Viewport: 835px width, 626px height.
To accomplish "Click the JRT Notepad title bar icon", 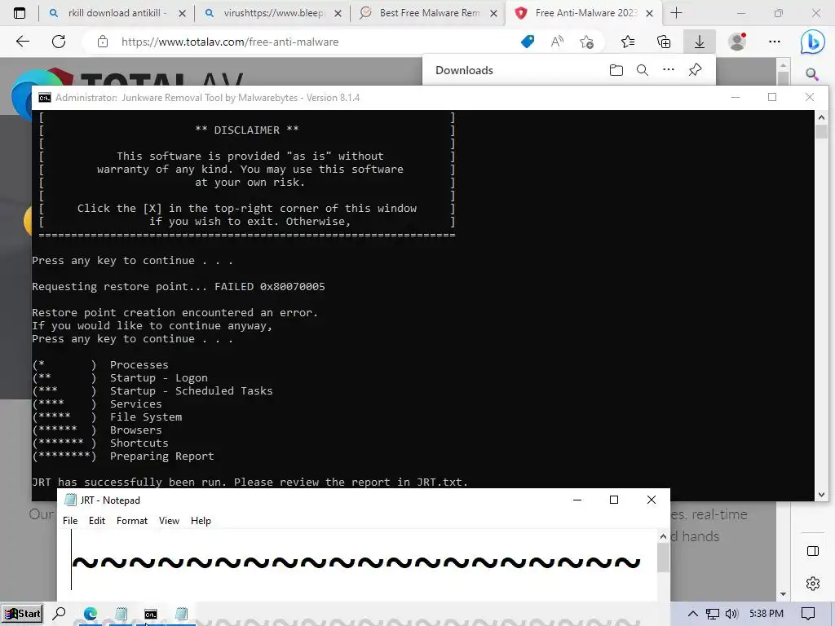I will 70,500.
